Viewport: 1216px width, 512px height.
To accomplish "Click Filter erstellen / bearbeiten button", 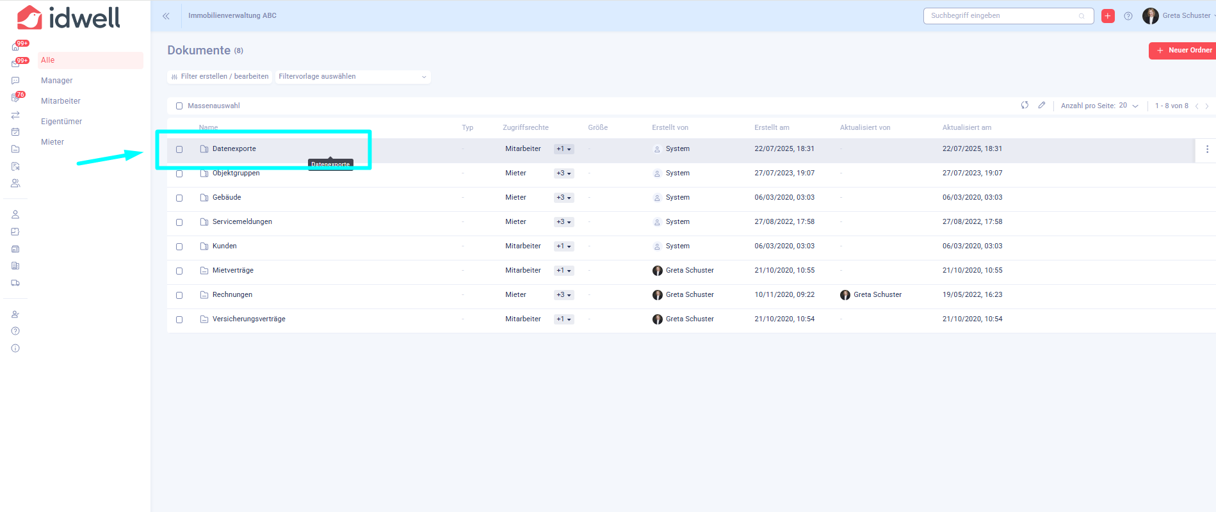I will coord(220,77).
